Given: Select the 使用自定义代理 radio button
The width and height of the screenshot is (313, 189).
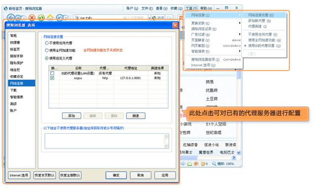Looking at the screenshot, I should click(x=47, y=58).
